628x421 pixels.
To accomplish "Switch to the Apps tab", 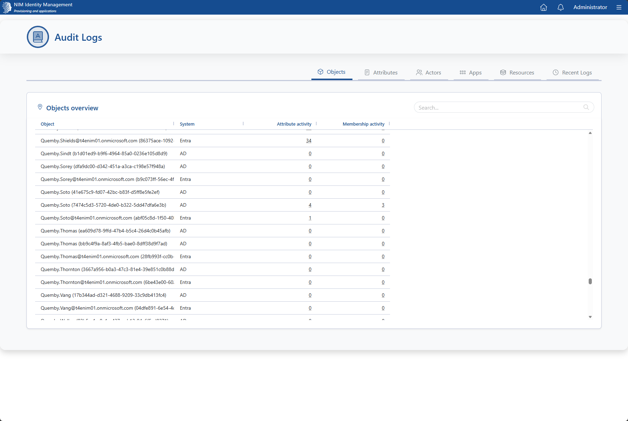I will 471,72.
